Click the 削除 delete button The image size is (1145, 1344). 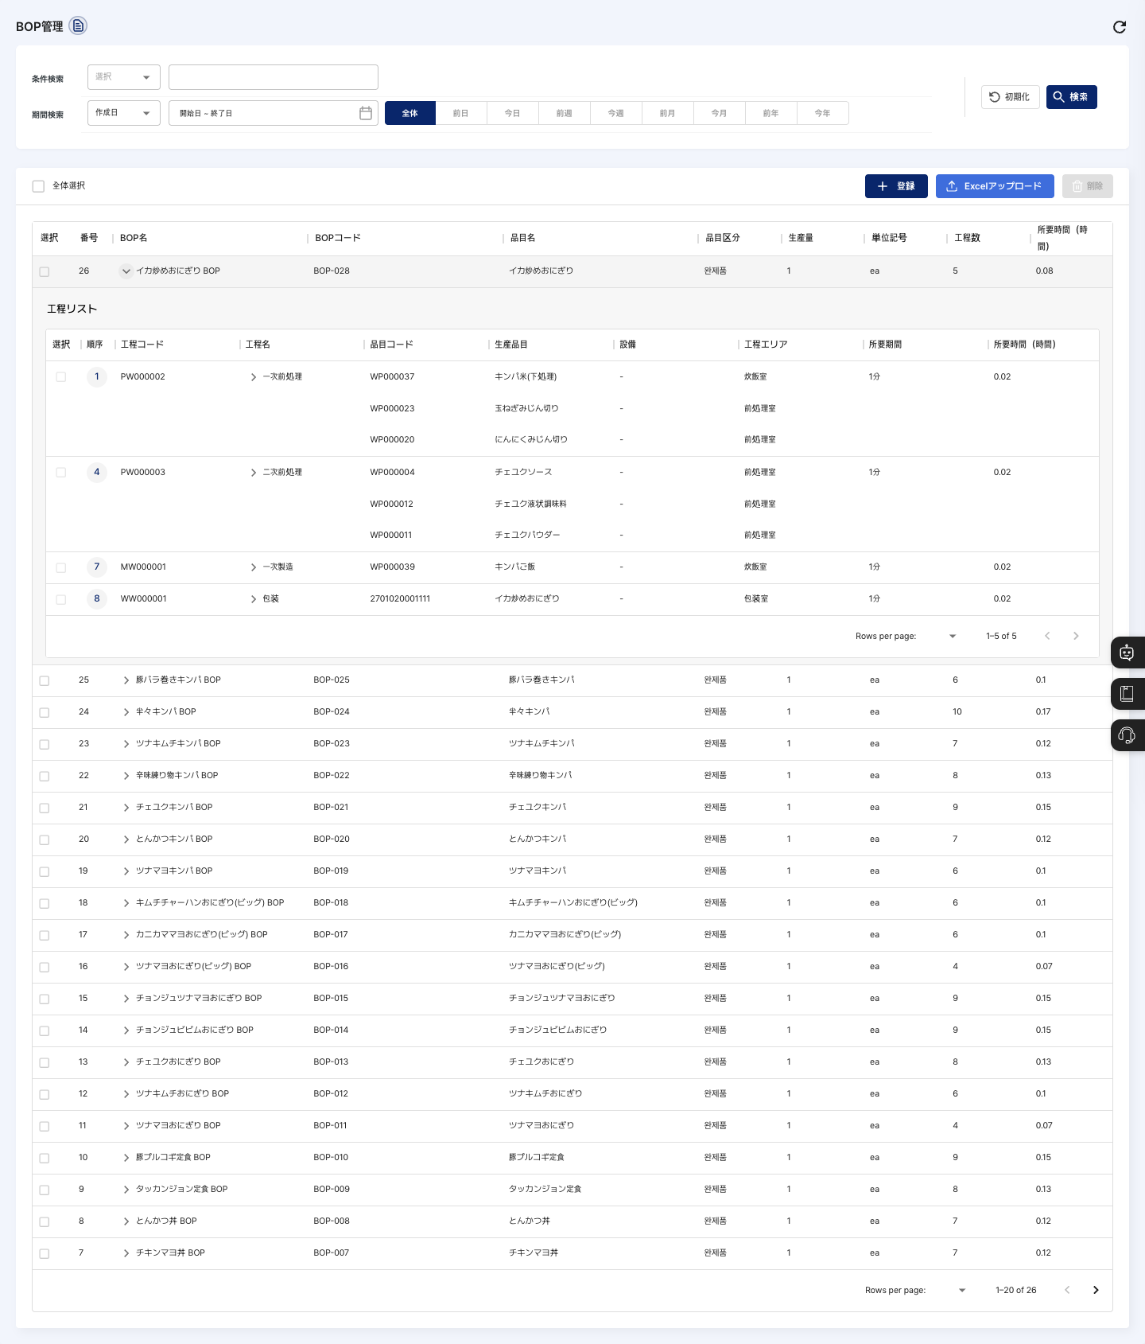click(x=1088, y=186)
